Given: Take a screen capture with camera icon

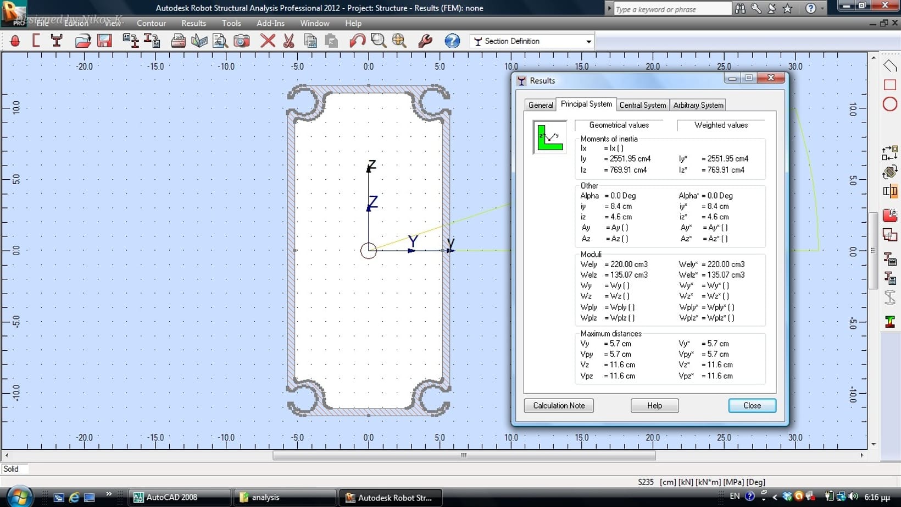Looking at the screenshot, I should [x=242, y=41].
